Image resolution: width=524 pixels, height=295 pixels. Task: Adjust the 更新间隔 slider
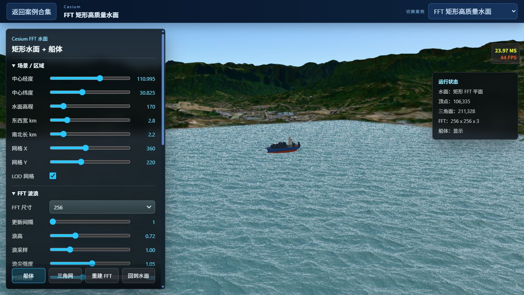click(x=90, y=222)
